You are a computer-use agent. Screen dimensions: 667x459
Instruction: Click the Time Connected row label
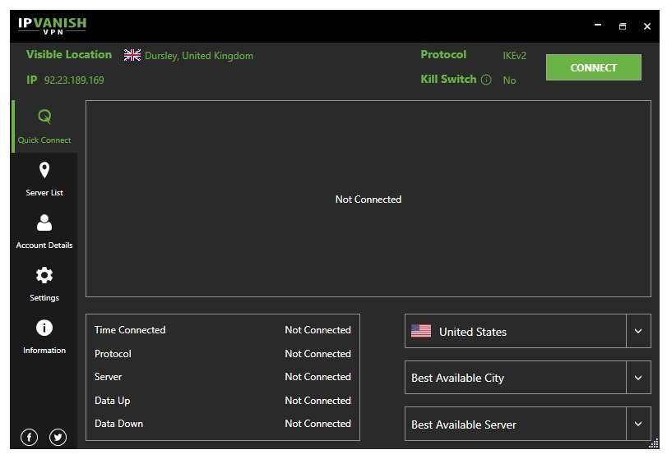pos(130,330)
